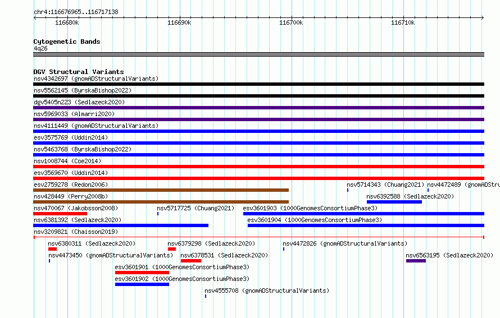Screen dimensions: 500x318
Task: Click nsv4472826 gnomAD variant label
Action: [x=345, y=243]
